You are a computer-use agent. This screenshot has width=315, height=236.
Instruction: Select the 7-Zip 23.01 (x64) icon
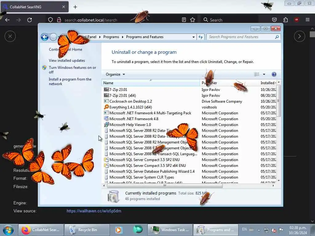tap(106, 95)
